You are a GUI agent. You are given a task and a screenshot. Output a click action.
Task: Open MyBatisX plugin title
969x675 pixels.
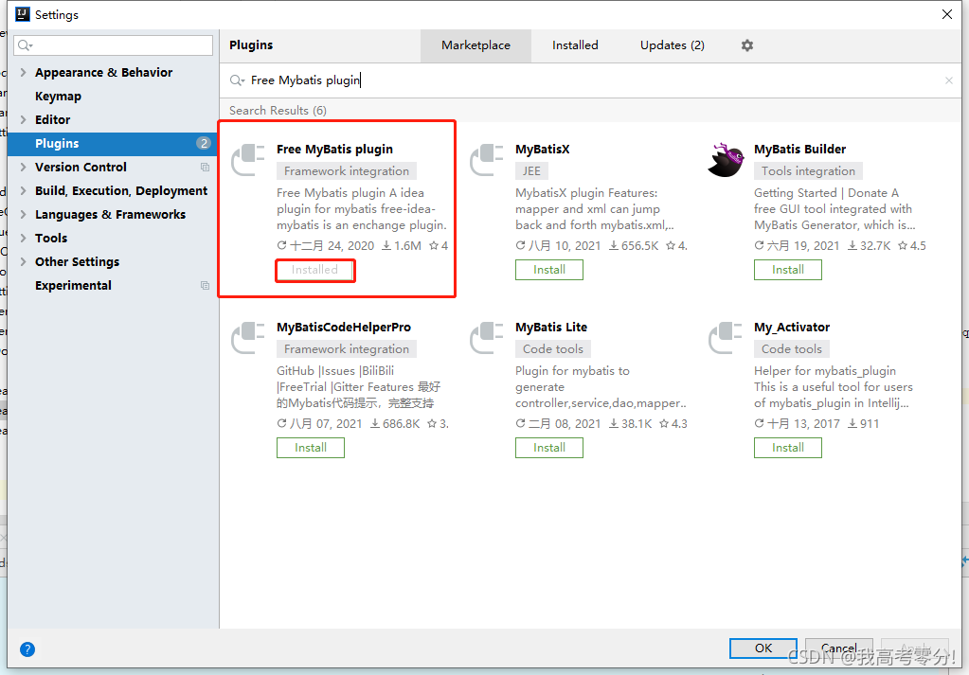543,149
